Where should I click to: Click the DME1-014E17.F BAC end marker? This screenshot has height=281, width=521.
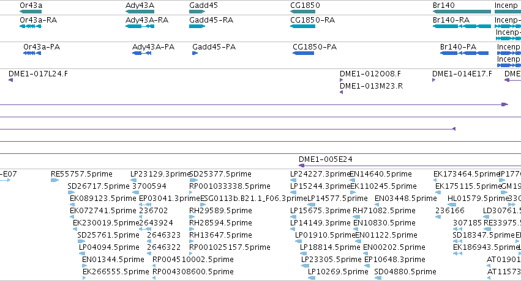click(x=433, y=80)
